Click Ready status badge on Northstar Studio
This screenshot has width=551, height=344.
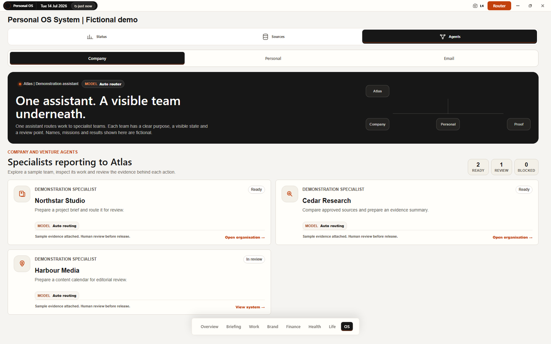(256, 190)
